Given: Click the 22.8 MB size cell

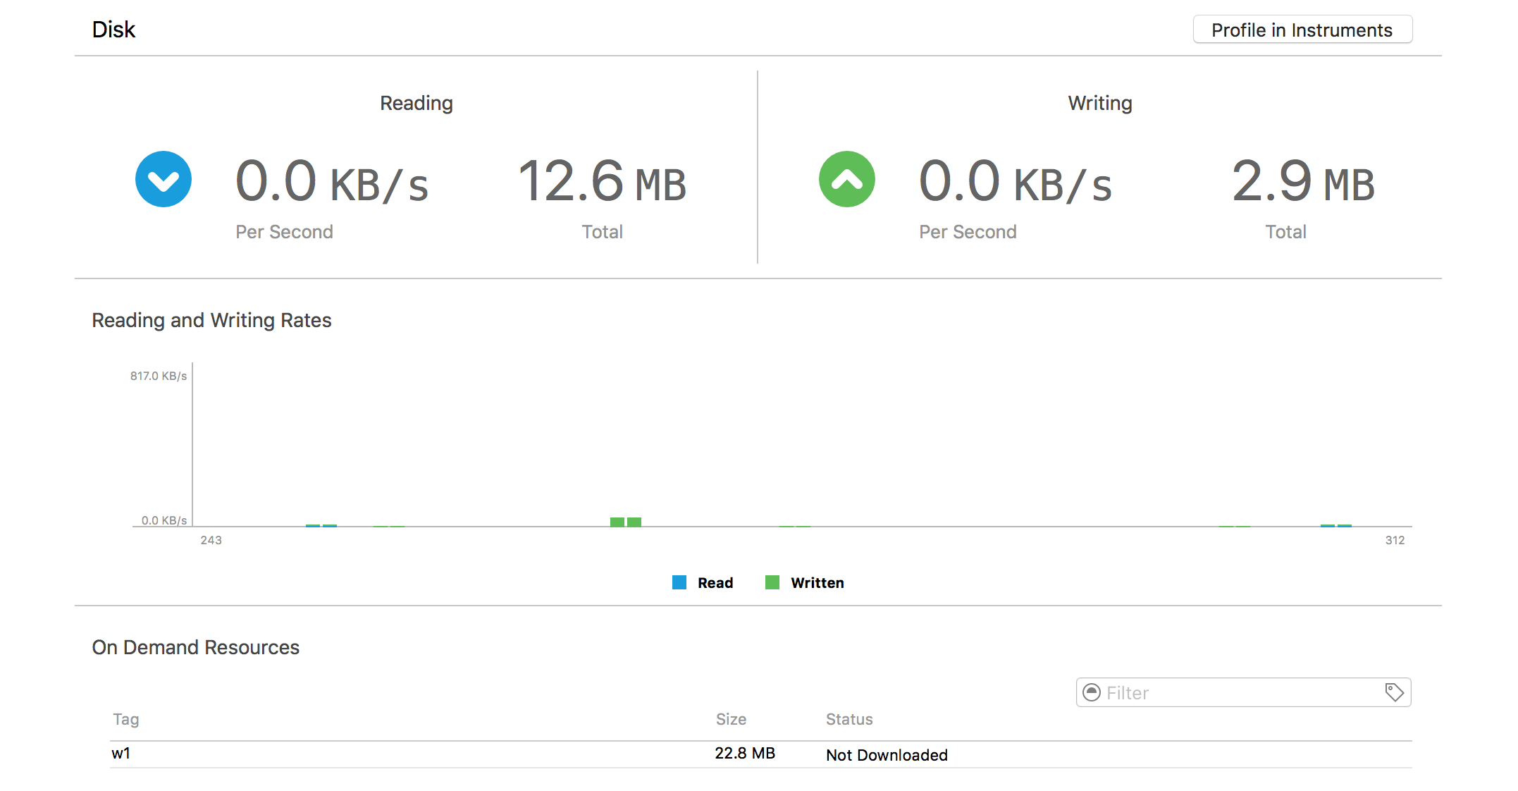Looking at the screenshot, I should pyautogui.click(x=745, y=754).
